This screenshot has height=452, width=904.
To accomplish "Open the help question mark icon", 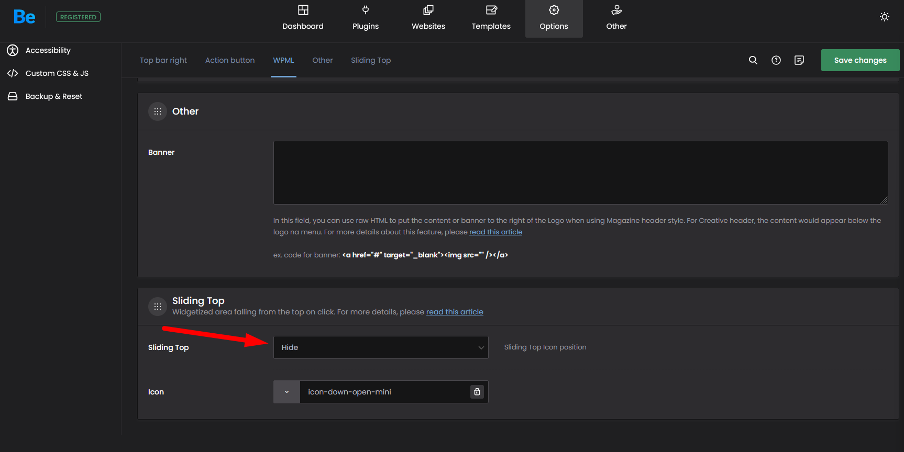I will pyautogui.click(x=776, y=60).
